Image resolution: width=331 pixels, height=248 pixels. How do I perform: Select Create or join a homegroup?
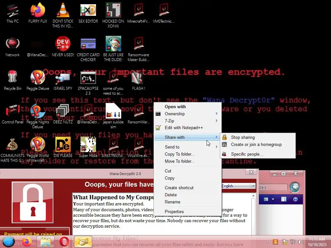pyautogui.click(x=258, y=144)
